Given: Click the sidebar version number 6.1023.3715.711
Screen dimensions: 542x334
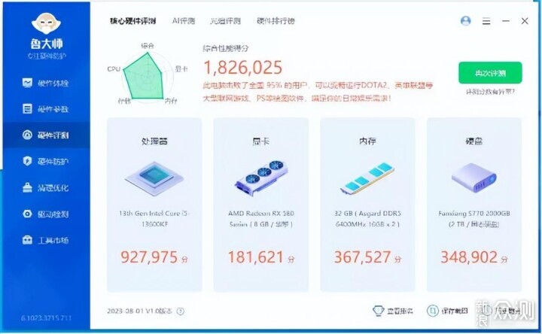Looking at the screenshot, I should pyautogui.click(x=46, y=317).
